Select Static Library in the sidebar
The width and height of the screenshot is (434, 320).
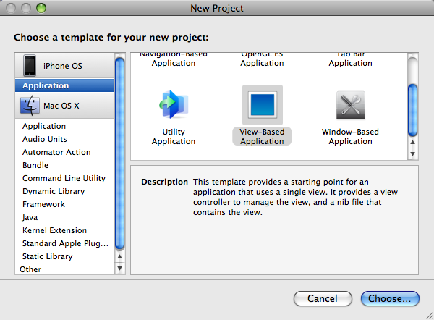[x=48, y=256]
